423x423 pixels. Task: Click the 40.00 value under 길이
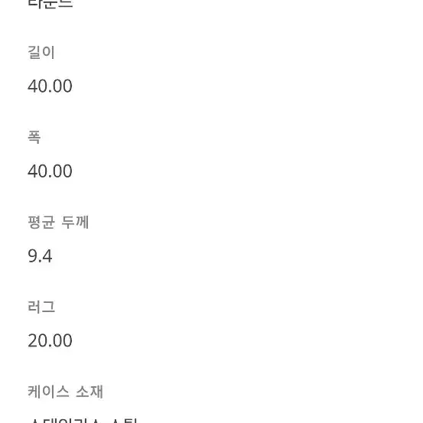[x=50, y=86]
